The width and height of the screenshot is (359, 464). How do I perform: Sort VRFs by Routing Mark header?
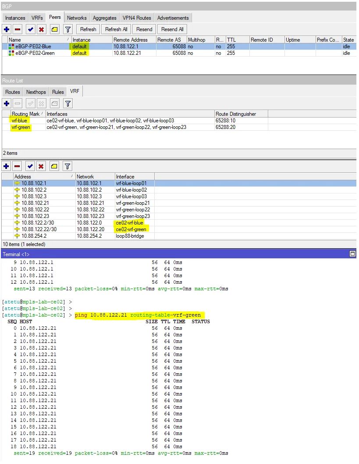[28, 114]
